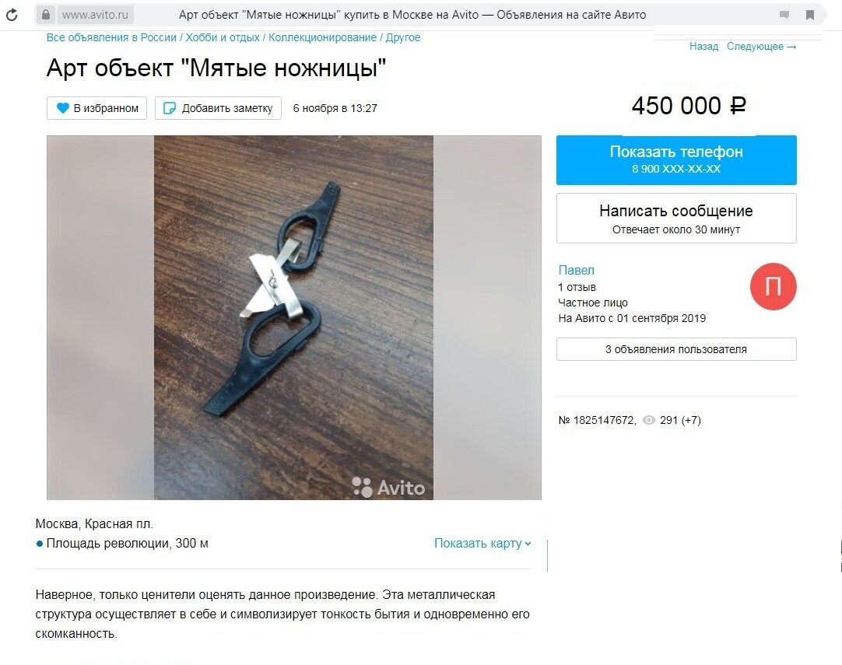Click the note icon on Добавить заметку
Viewport: 842px width, 665px height.
coord(169,108)
